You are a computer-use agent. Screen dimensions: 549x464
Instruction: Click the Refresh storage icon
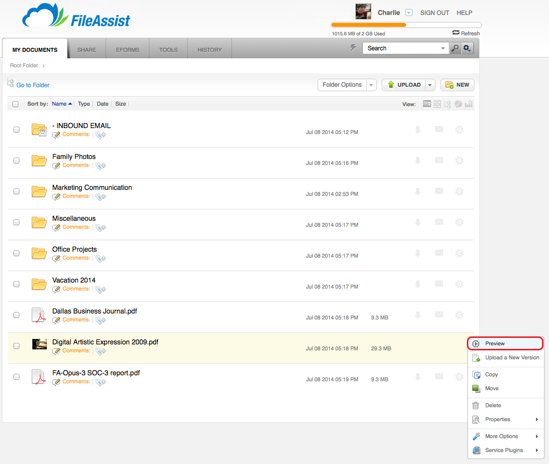[456, 32]
